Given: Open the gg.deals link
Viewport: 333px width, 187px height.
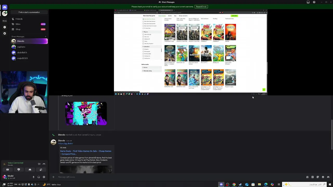Looking at the screenshot, I should (x=66, y=143).
